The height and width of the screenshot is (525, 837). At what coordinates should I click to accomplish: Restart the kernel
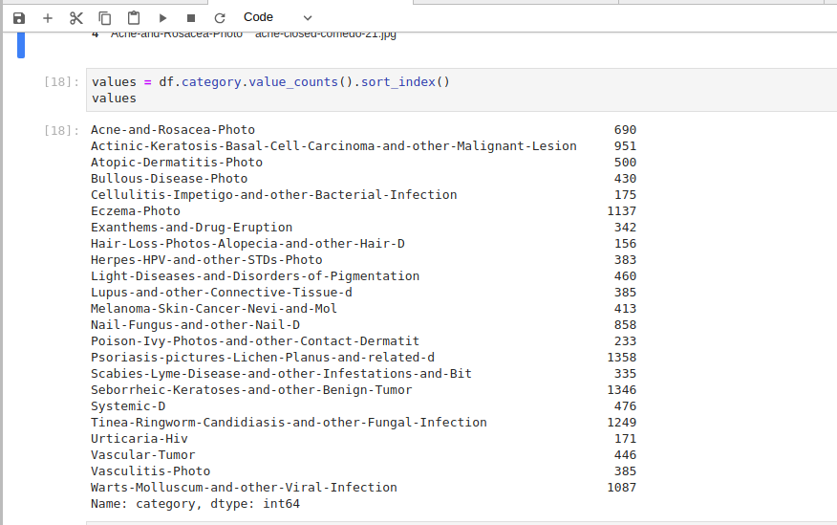coord(220,18)
